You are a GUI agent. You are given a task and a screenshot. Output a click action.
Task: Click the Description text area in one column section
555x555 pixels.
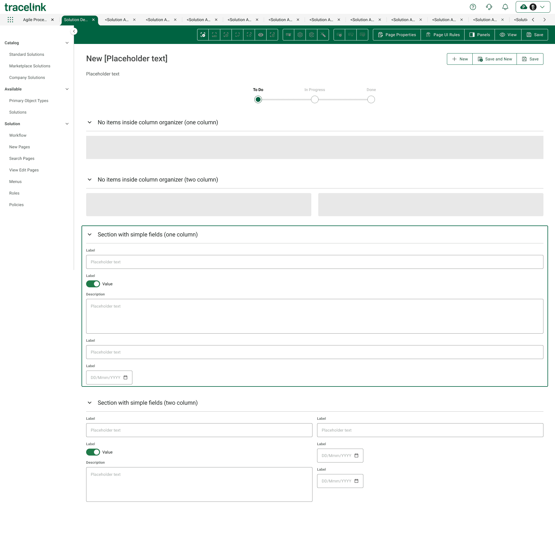(x=314, y=316)
